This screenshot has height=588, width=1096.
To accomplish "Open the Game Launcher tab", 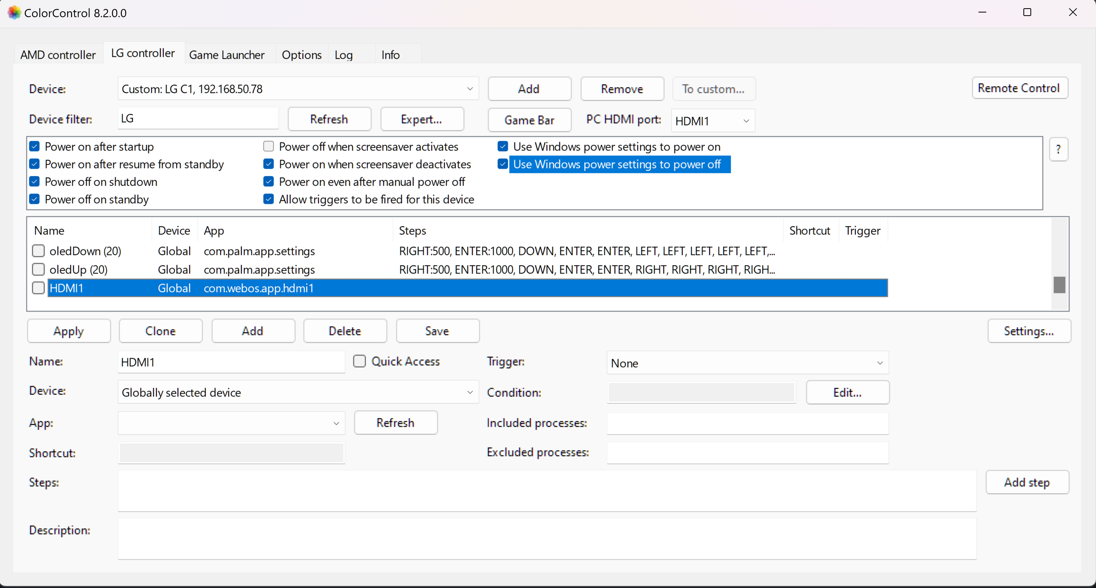I will 227,54.
